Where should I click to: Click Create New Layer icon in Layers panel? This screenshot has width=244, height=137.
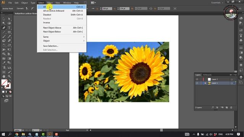click(226, 107)
